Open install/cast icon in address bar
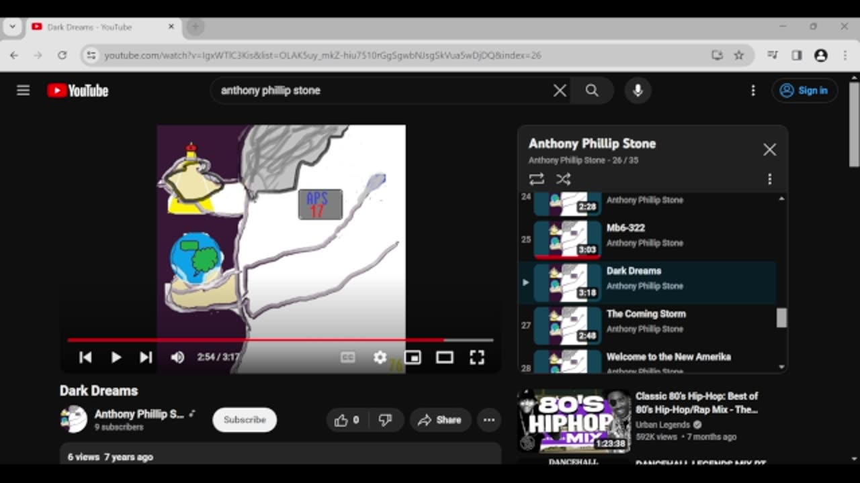Image resolution: width=860 pixels, height=483 pixels. 717,56
